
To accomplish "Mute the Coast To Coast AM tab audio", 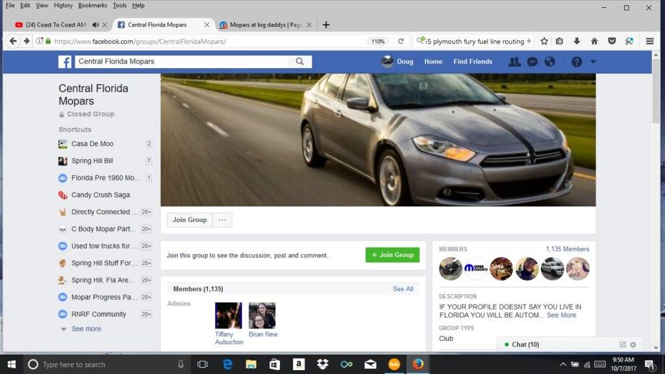I will pyautogui.click(x=95, y=25).
